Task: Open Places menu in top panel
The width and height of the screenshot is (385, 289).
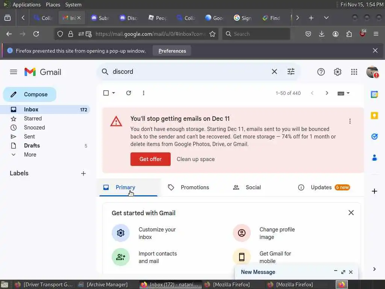Action: 53,5
